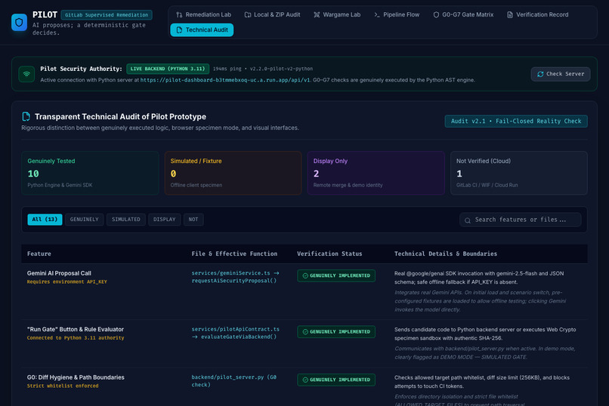The width and height of the screenshot is (609, 406).
Task: Click the Verification Status column header
Action: point(329,254)
